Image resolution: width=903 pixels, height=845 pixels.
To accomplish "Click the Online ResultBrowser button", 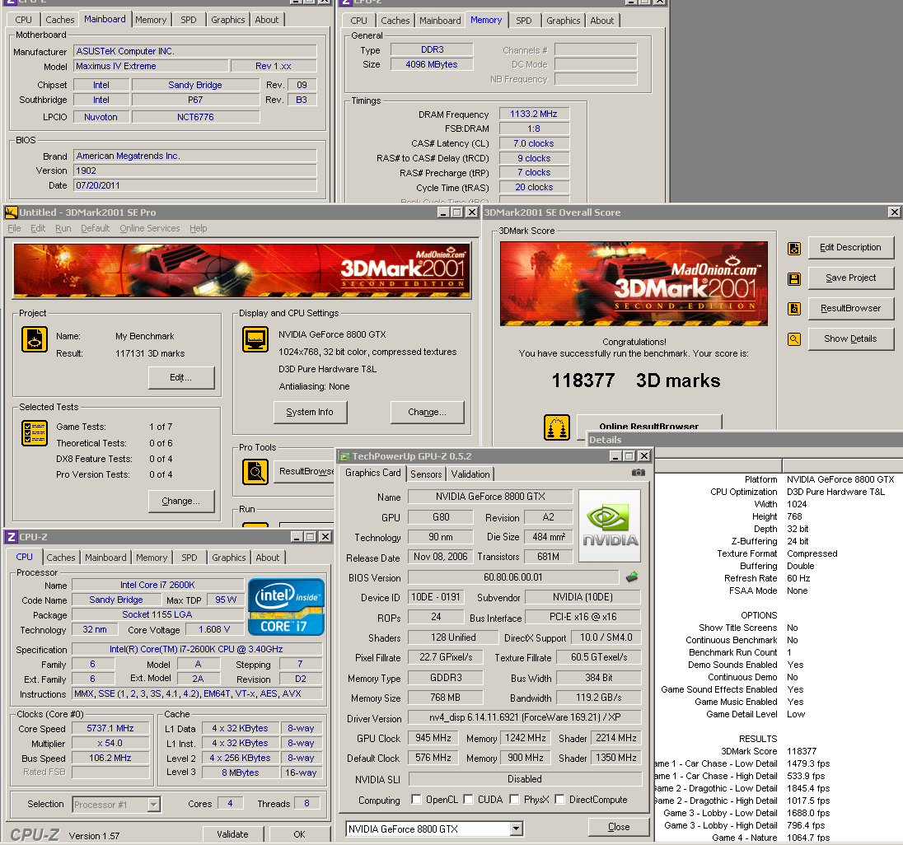I will (649, 423).
